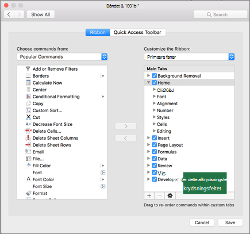The width and height of the screenshot is (250, 234).
Task: Switch to Quick Access Toolbar tab
Action: coord(137,32)
